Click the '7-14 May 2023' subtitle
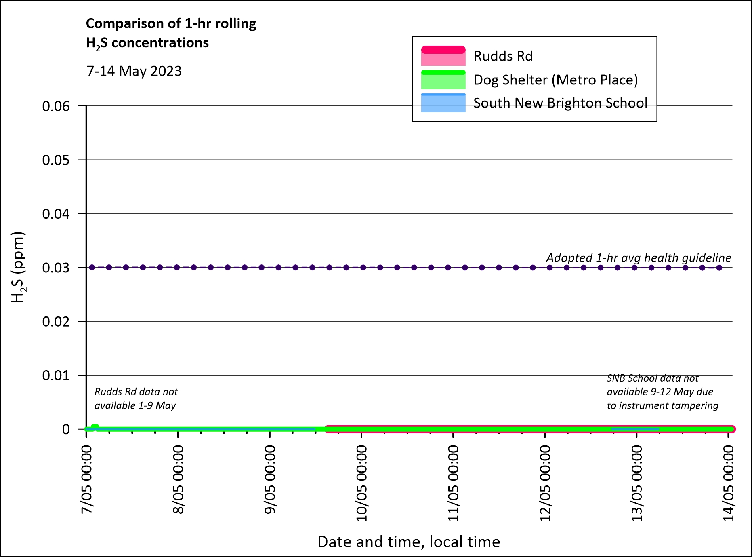The width and height of the screenshot is (752, 557). [134, 71]
